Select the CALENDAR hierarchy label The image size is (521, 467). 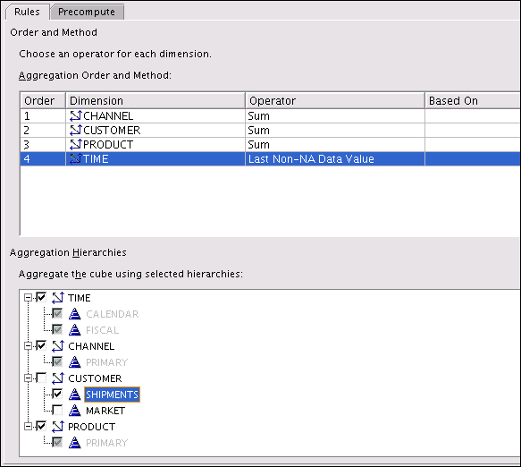click(x=113, y=314)
